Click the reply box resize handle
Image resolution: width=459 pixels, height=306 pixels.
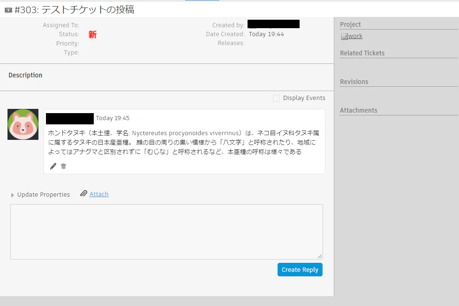point(320,256)
